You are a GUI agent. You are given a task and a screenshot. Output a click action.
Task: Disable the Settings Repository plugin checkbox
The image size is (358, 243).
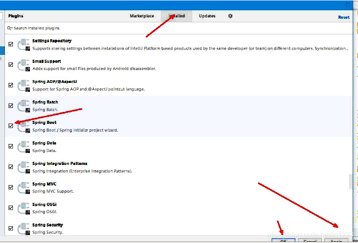point(11,44)
